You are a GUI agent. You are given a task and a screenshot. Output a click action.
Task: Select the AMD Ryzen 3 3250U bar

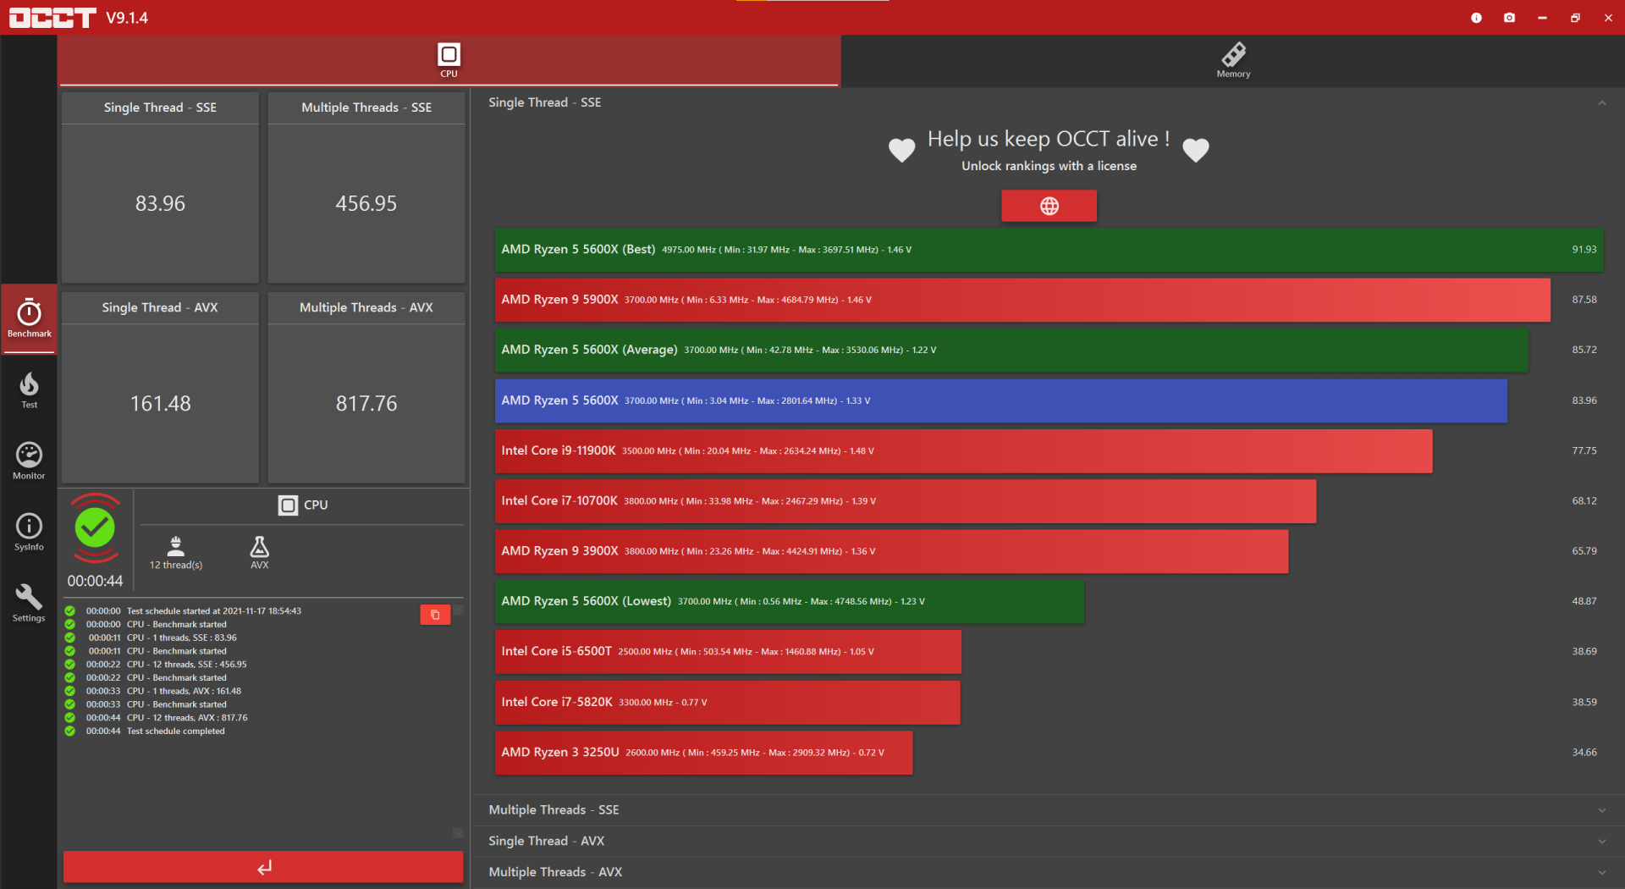pyautogui.click(x=704, y=753)
